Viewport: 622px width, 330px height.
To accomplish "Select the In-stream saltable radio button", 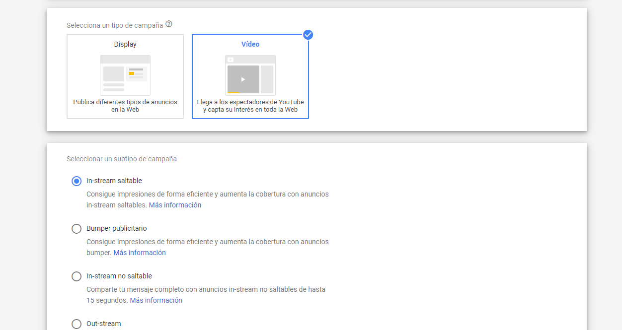I will click(x=76, y=181).
